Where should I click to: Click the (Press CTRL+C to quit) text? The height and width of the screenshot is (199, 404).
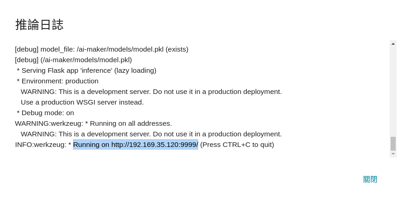(x=237, y=145)
